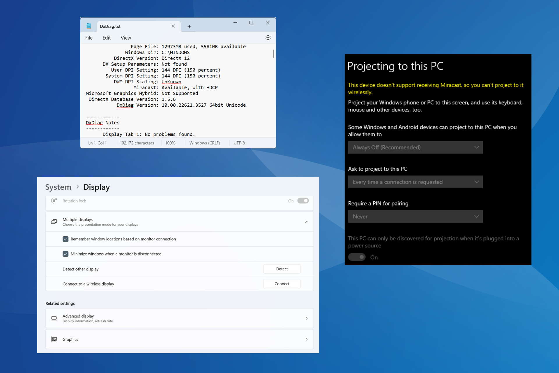559x373 pixels.
Task: Open Notepad settings gear icon
Action: coord(268,38)
